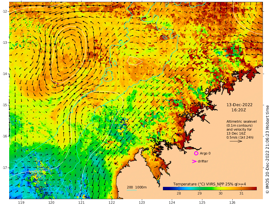Click longitude axis label 120
The height and width of the screenshot is (208, 269).
coord(51,202)
